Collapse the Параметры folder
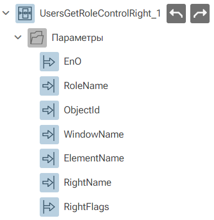 (18, 38)
